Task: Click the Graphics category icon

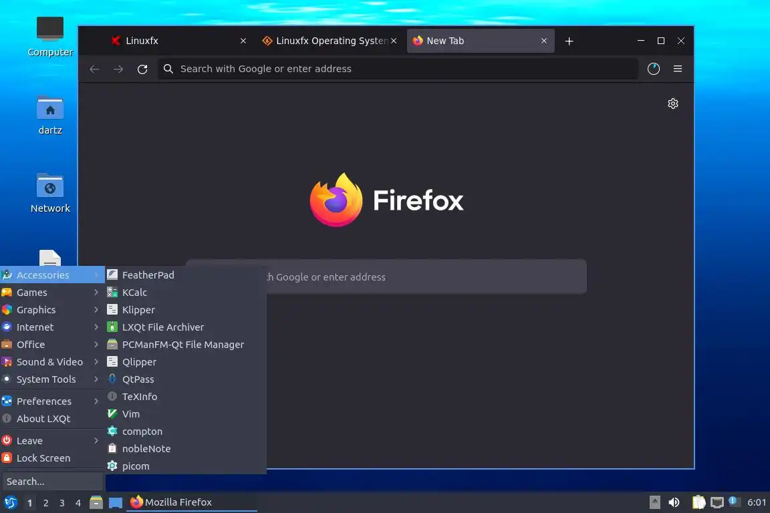Action: 7,310
